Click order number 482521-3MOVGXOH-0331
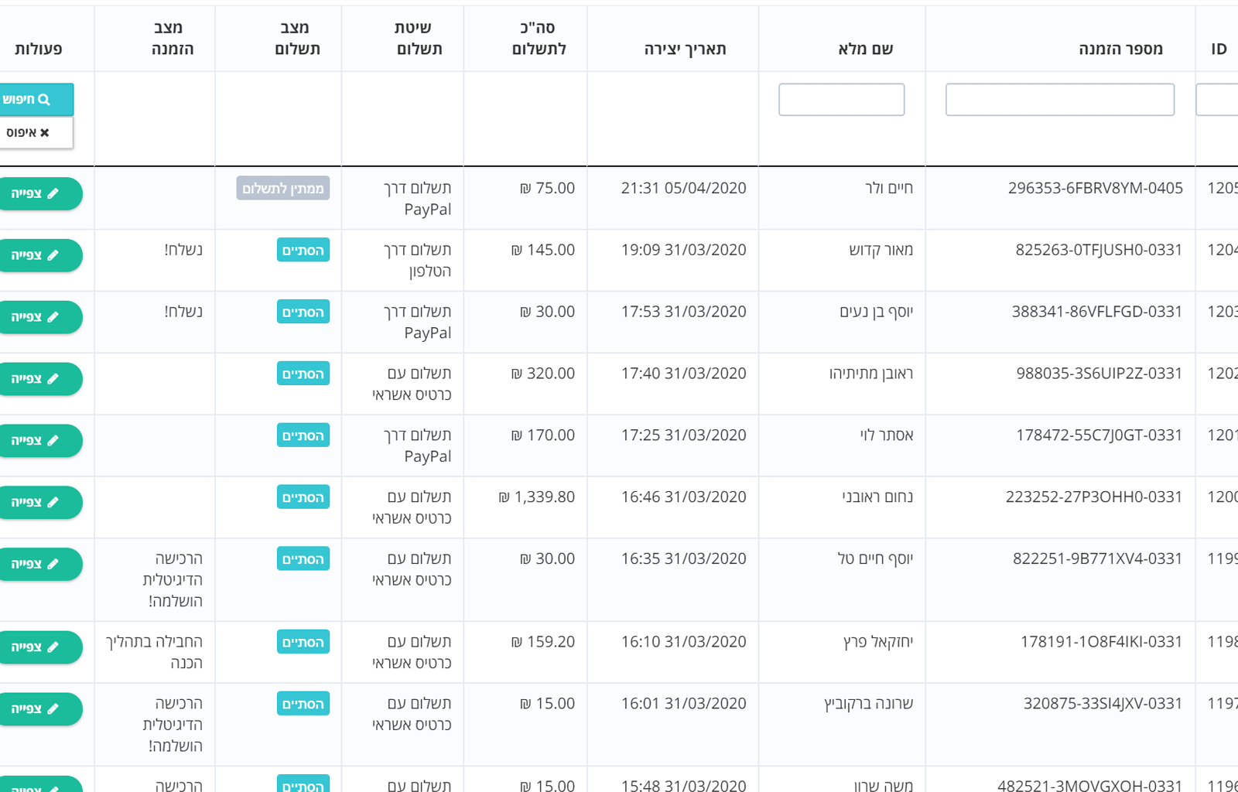Screen dimensions: 1238x792 click(1090, 784)
